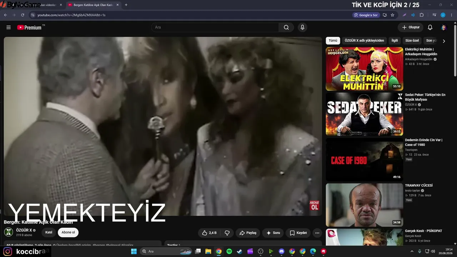Click the YouTube search input field
Viewport: 457px width, 257px height.
coord(215,27)
